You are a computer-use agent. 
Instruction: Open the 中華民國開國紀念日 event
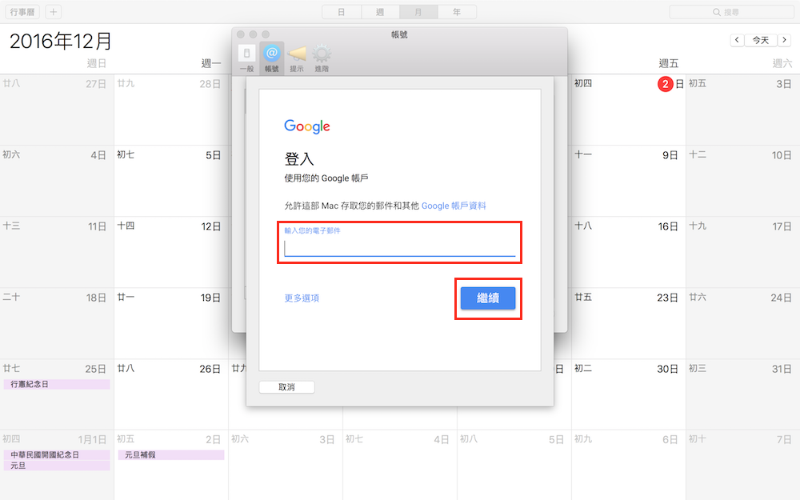click(x=57, y=454)
